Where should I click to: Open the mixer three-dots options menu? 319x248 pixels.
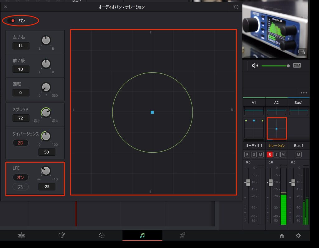304,93
